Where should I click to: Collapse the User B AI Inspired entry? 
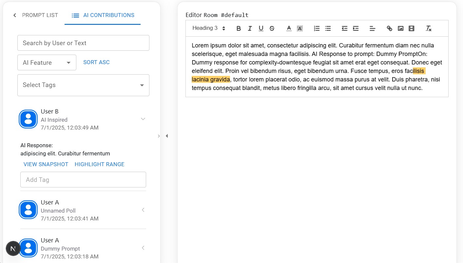pos(143,119)
